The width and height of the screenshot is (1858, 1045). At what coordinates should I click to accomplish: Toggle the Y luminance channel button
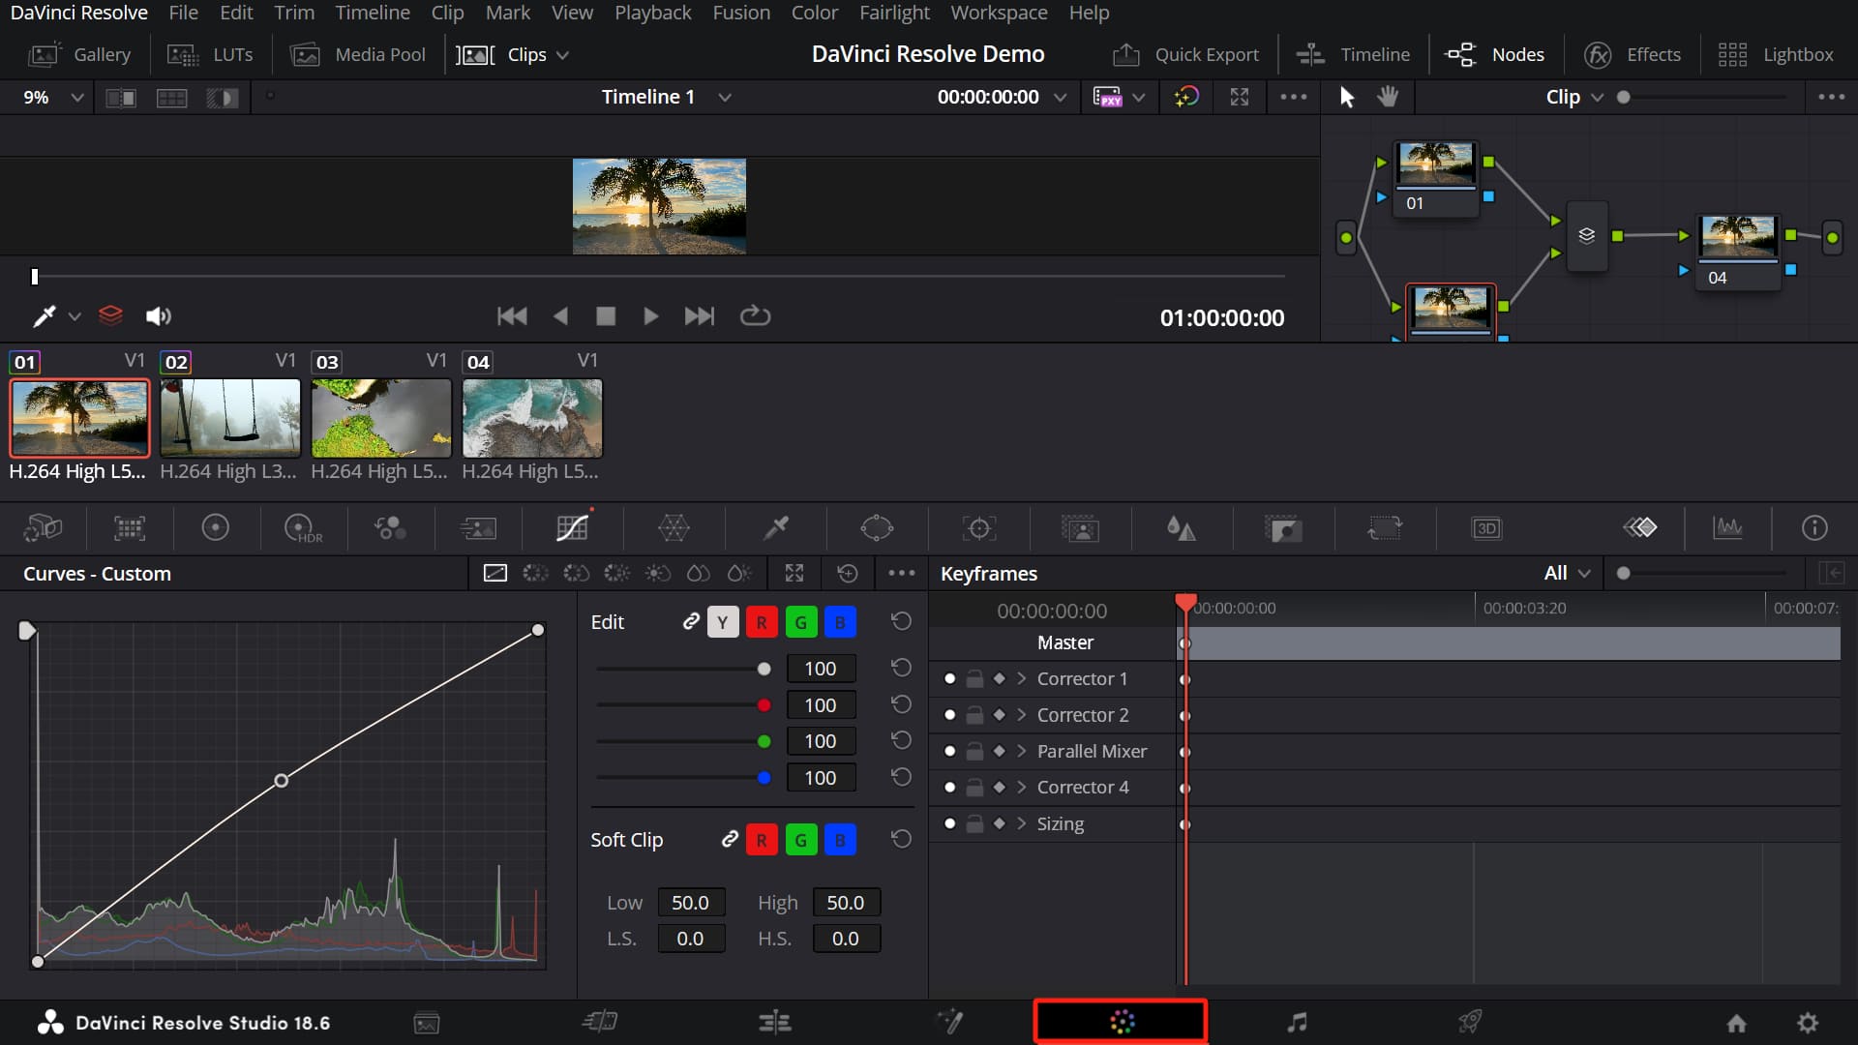(x=723, y=622)
